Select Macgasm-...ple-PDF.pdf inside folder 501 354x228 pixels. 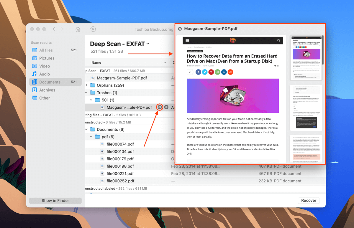[129, 107]
